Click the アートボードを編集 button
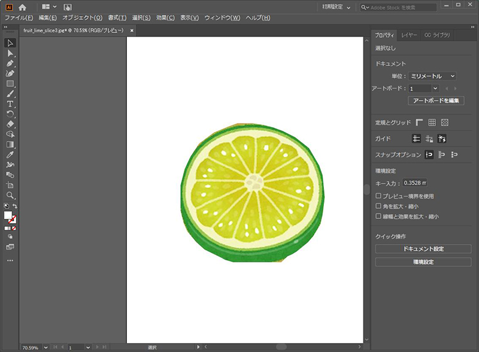The image size is (479, 352). tap(436, 100)
